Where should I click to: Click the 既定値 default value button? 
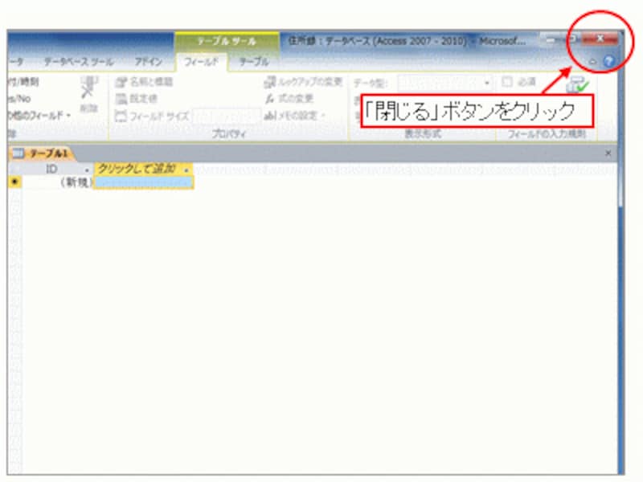click(137, 99)
